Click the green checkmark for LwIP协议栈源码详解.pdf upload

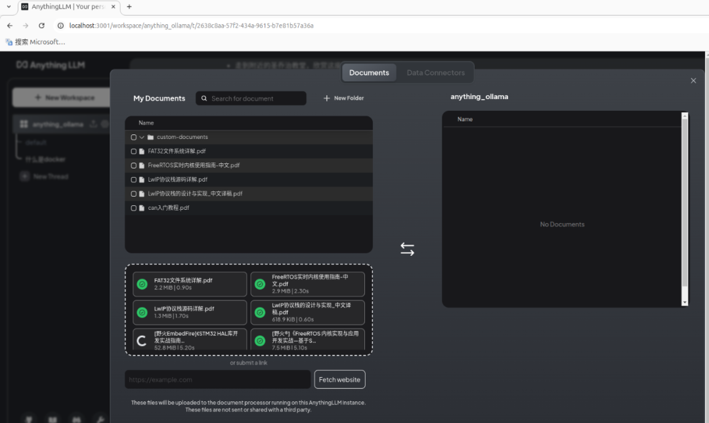[x=142, y=312]
